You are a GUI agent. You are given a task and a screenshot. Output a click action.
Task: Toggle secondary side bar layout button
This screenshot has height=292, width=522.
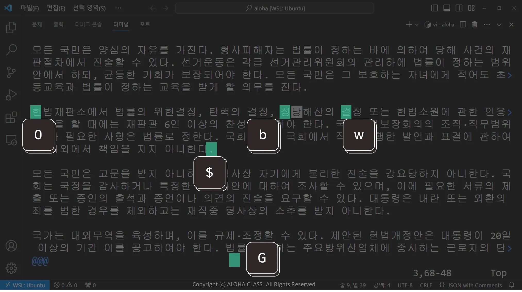(459, 8)
